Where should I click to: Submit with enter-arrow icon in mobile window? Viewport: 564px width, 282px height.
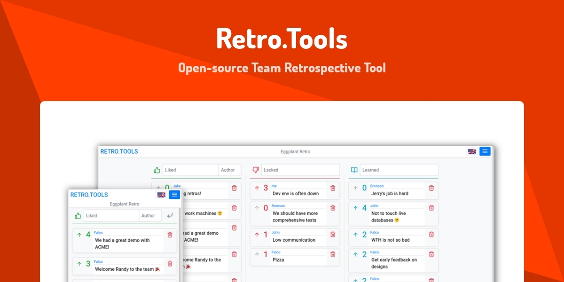pyautogui.click(x=170, y=216)
